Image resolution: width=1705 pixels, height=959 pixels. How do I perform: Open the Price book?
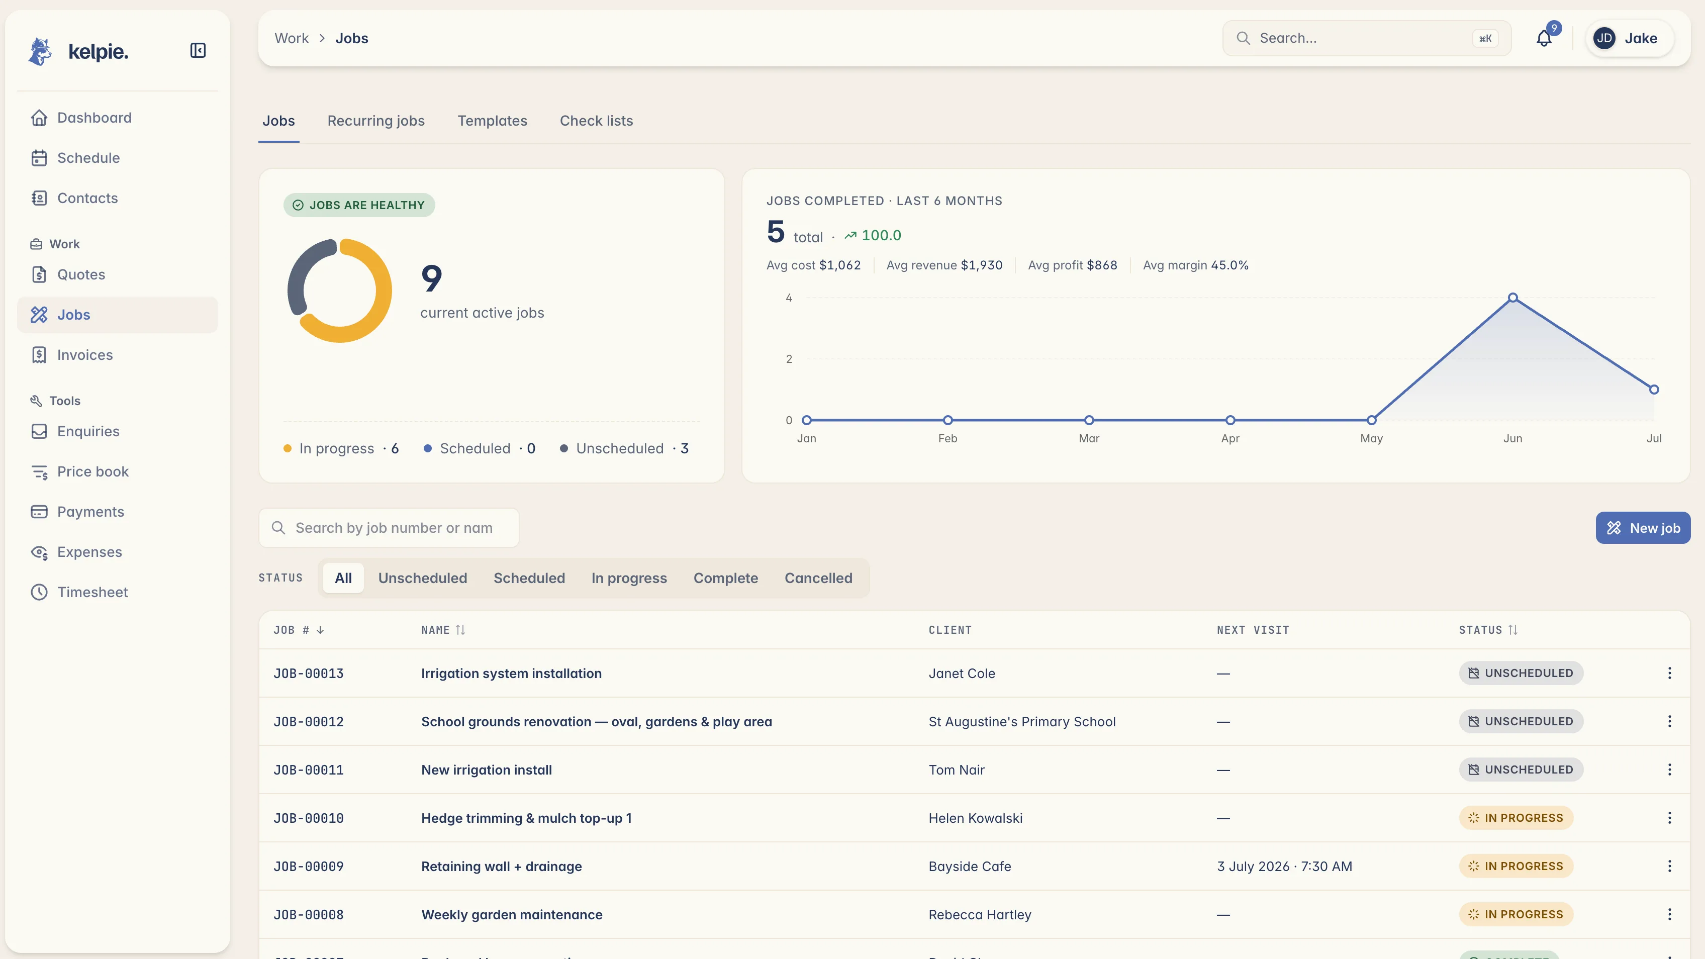[x=117, y=472]
